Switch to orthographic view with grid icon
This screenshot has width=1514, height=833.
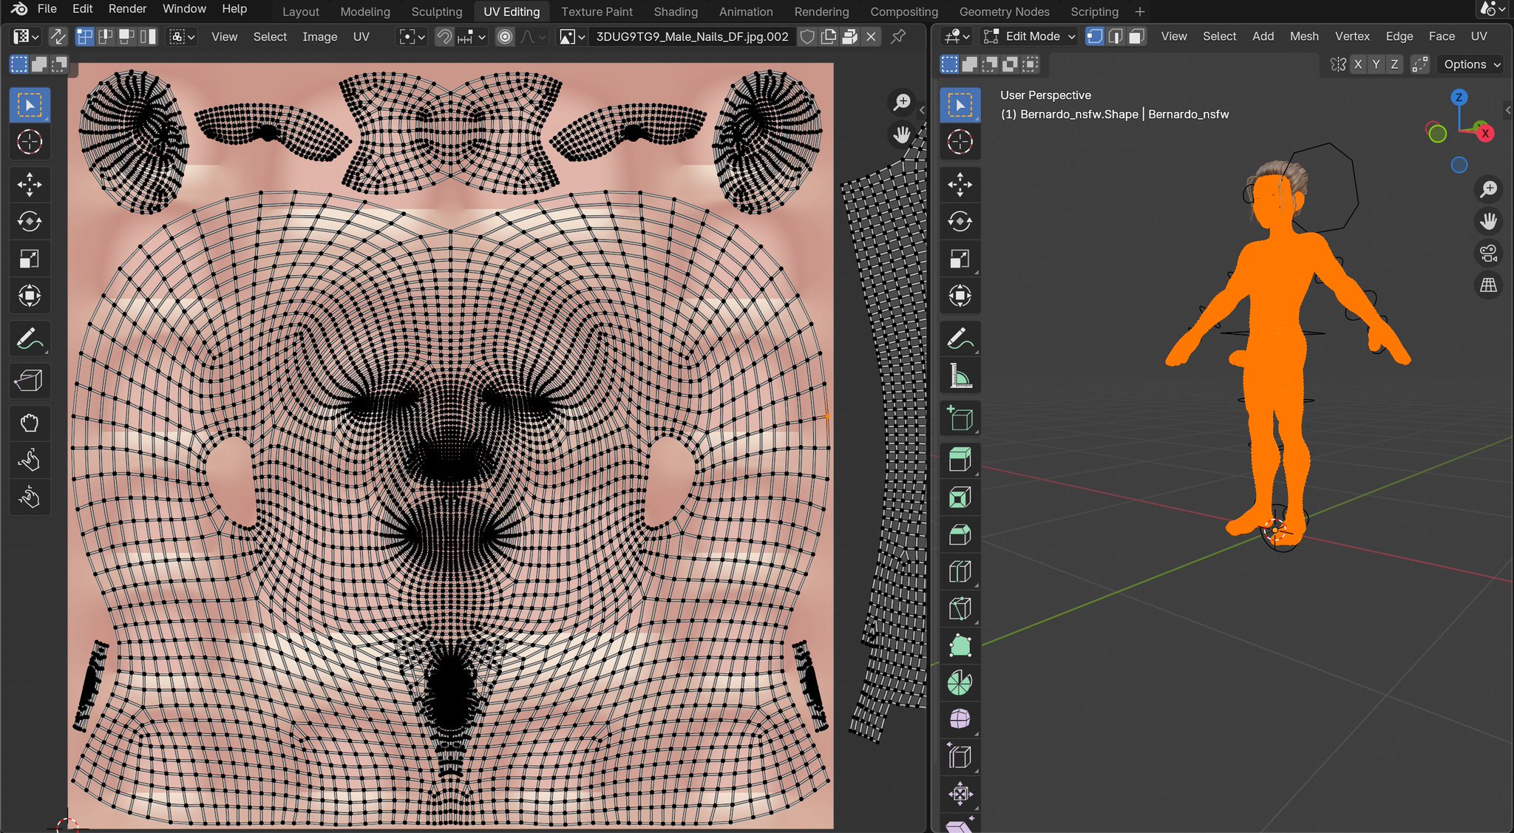click(x=1488, y=285)
